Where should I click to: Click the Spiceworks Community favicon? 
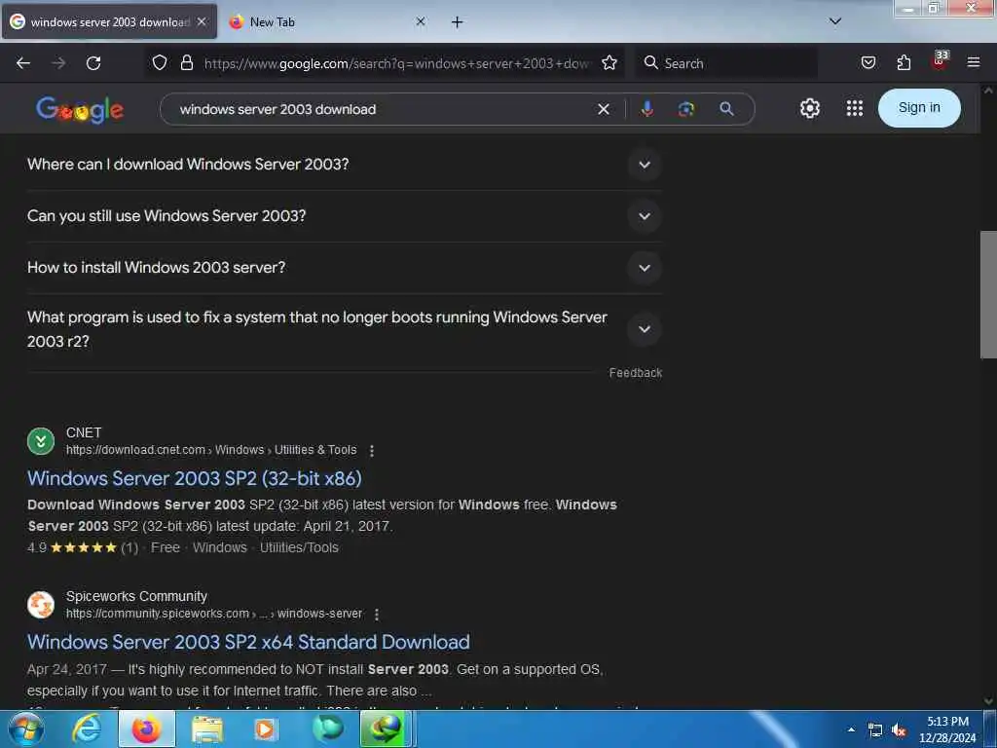coord(41,604)
